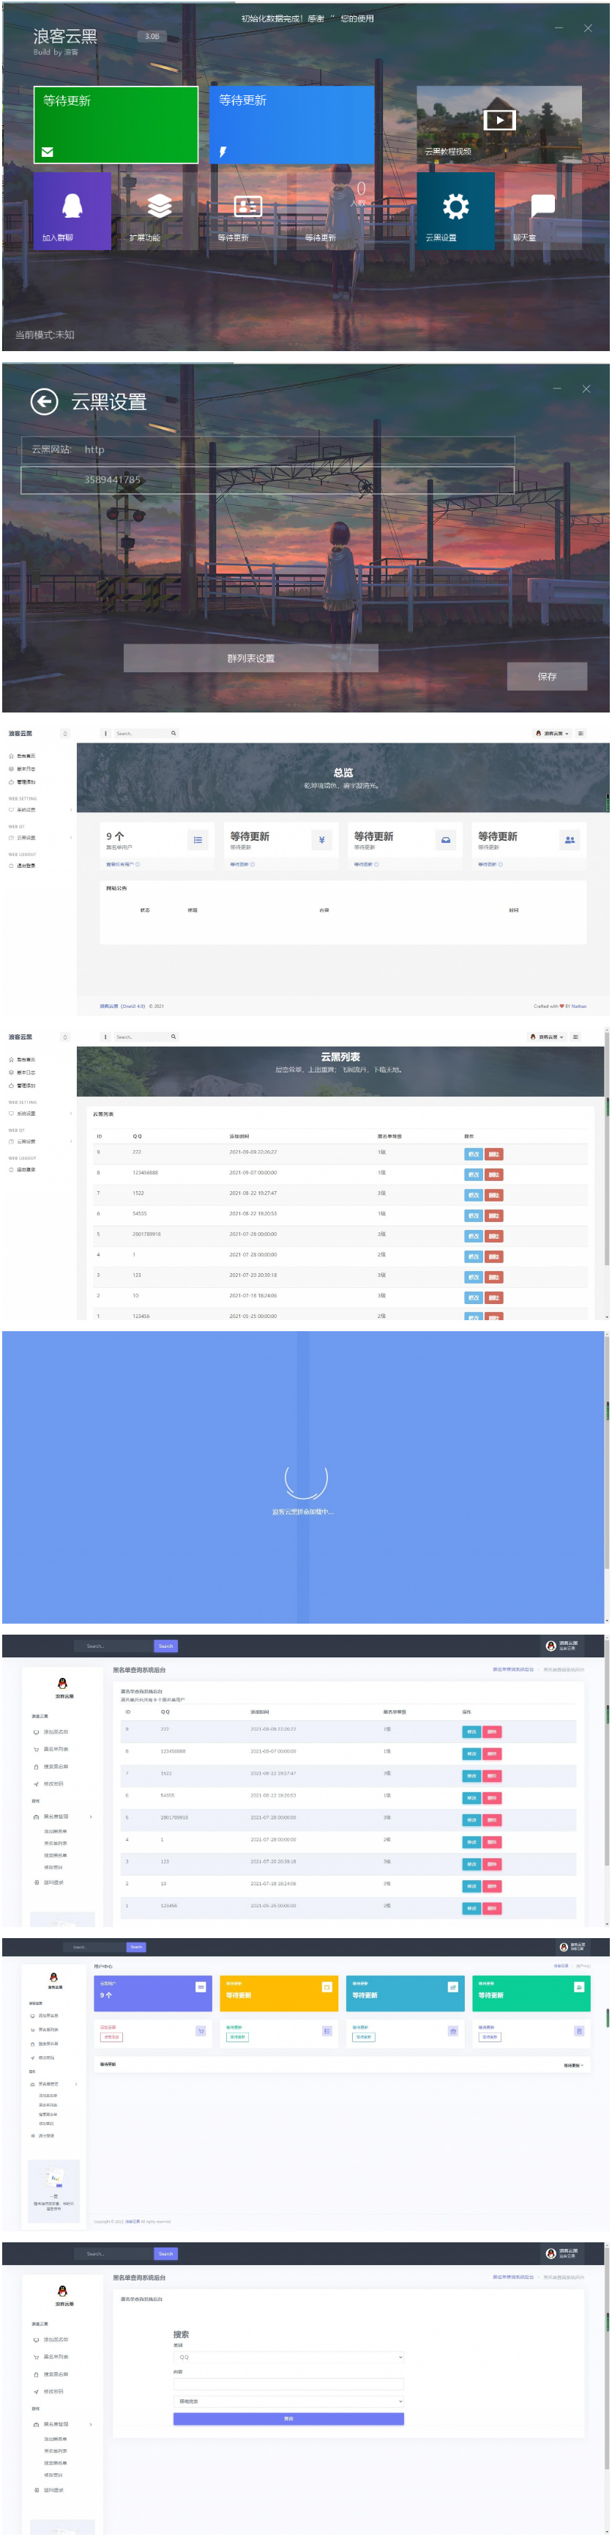This screenshot has width=612, height=2537.
Task: Open the 扩展功能 layers tile
Action: coord(160,211)
